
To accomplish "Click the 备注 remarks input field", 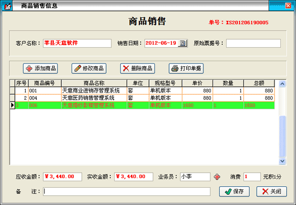I will (126, 192).
